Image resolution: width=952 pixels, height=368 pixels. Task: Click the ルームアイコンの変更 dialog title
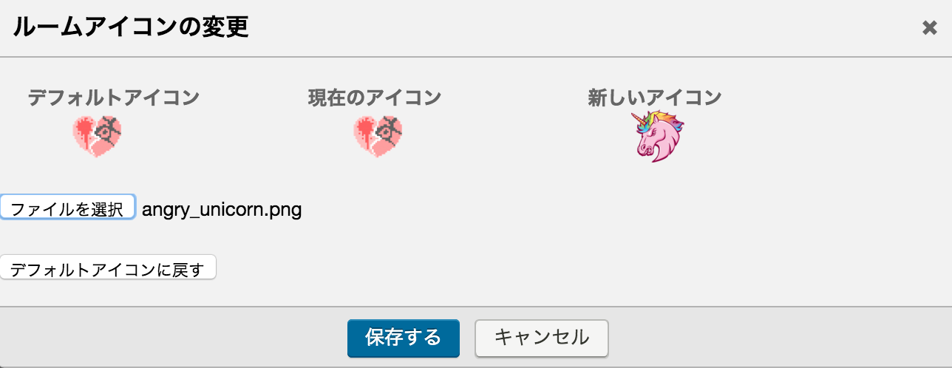(x=131, y=27)
